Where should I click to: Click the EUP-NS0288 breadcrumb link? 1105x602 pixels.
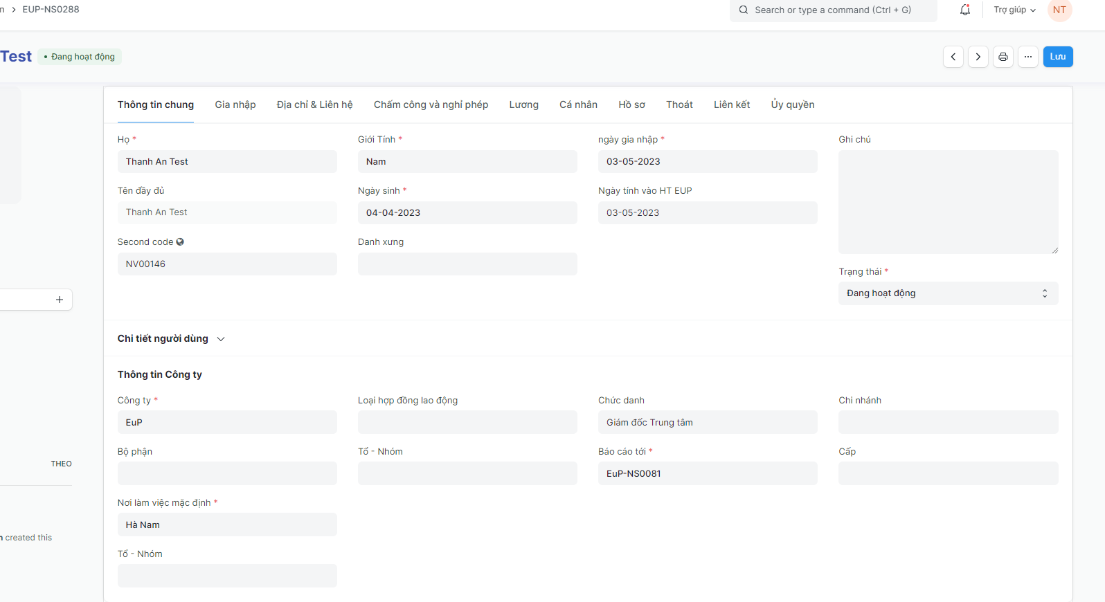(x=51, y=10)
